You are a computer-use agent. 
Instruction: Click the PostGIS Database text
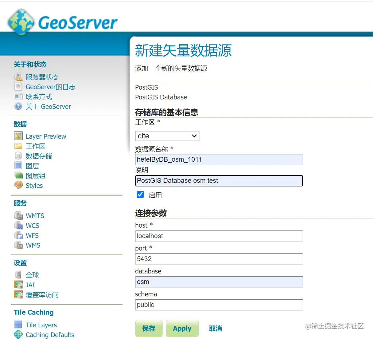161,97
